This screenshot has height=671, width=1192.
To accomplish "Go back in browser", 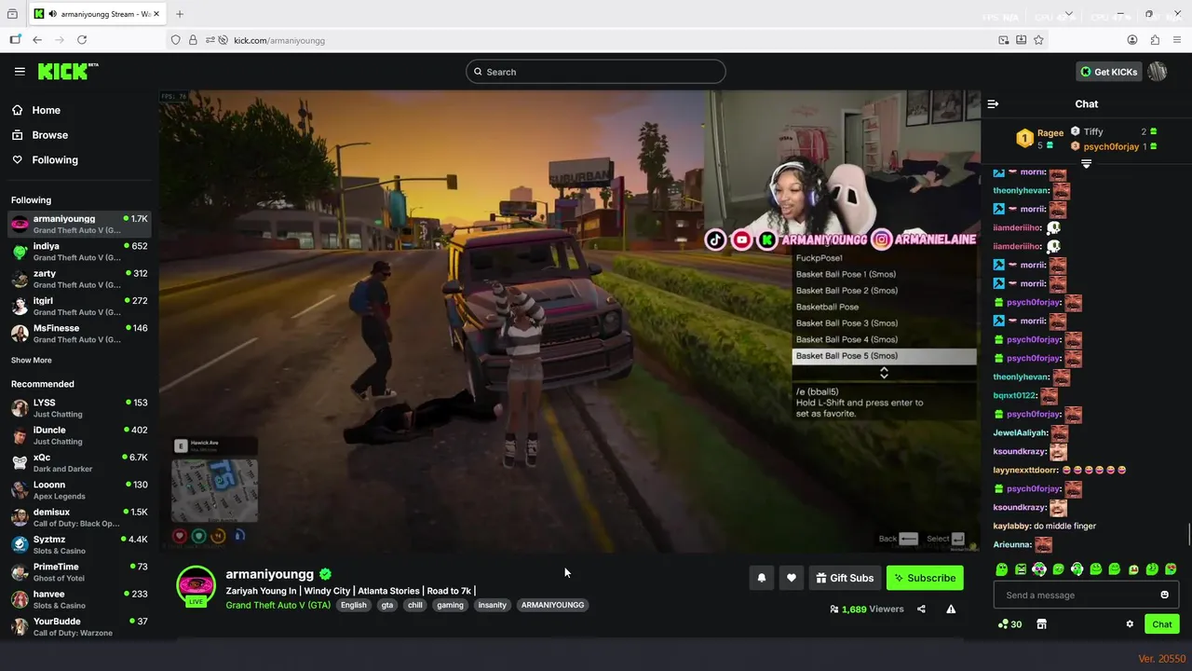I will pyautogui.click(x=37, y=40).
